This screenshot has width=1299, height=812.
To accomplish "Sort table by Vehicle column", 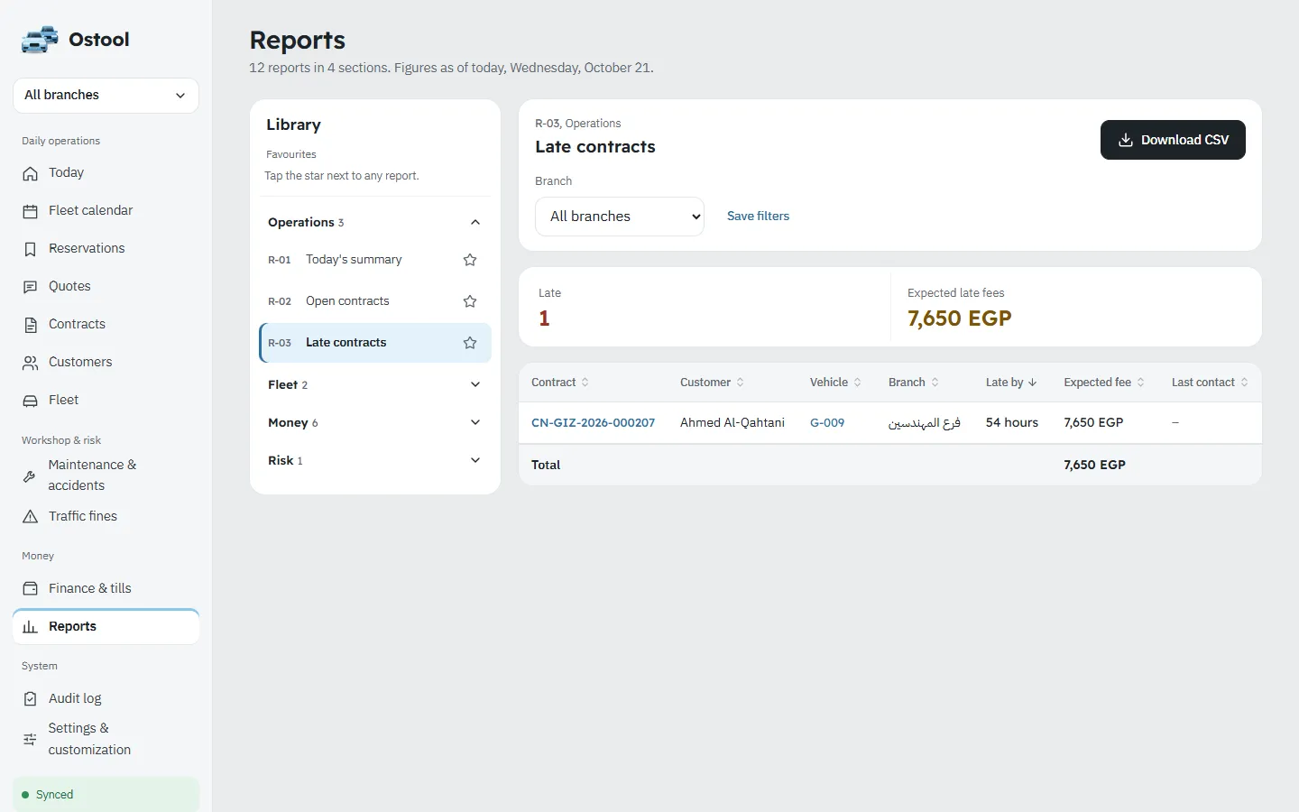I will [835, 383].
